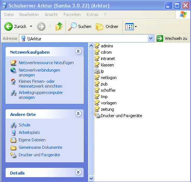This screenshot has height=182, width=191.
Task: Click the grey forward arrow icon
Action: [x=41, y=26]
